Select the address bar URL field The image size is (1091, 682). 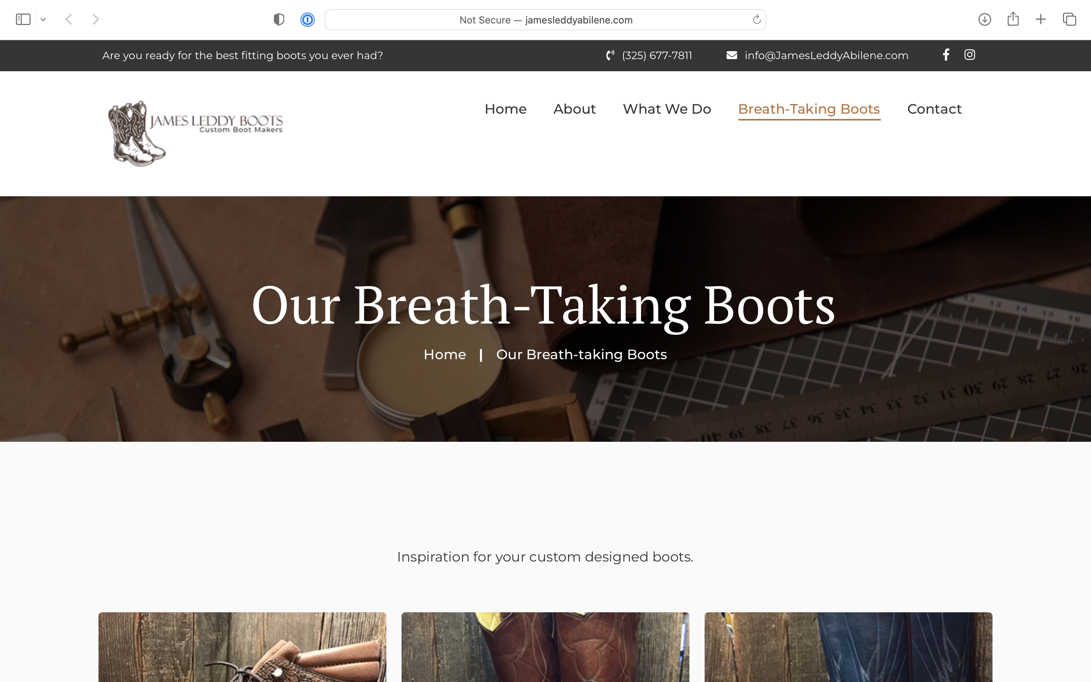coord(545,20)
